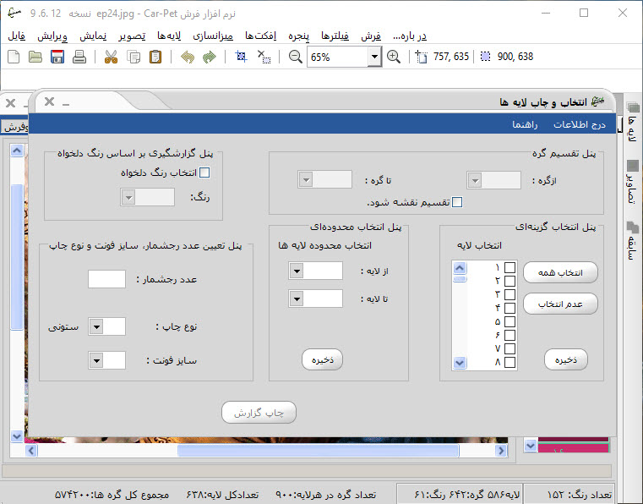Click the Paste clipboard icon
This screenshot has width=643, height=504.
(x=155, y=58)
